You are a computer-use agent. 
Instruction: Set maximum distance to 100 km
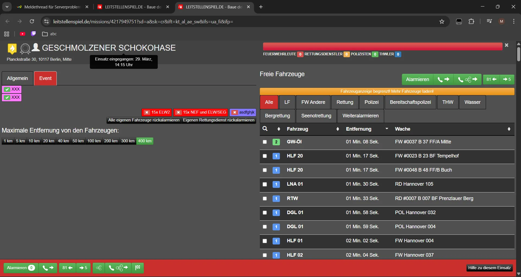click(x=94, y=141)
